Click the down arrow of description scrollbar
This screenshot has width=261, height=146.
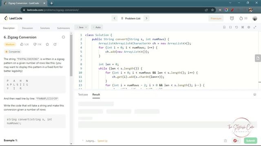pyautogui.click(x=71, y=144)
